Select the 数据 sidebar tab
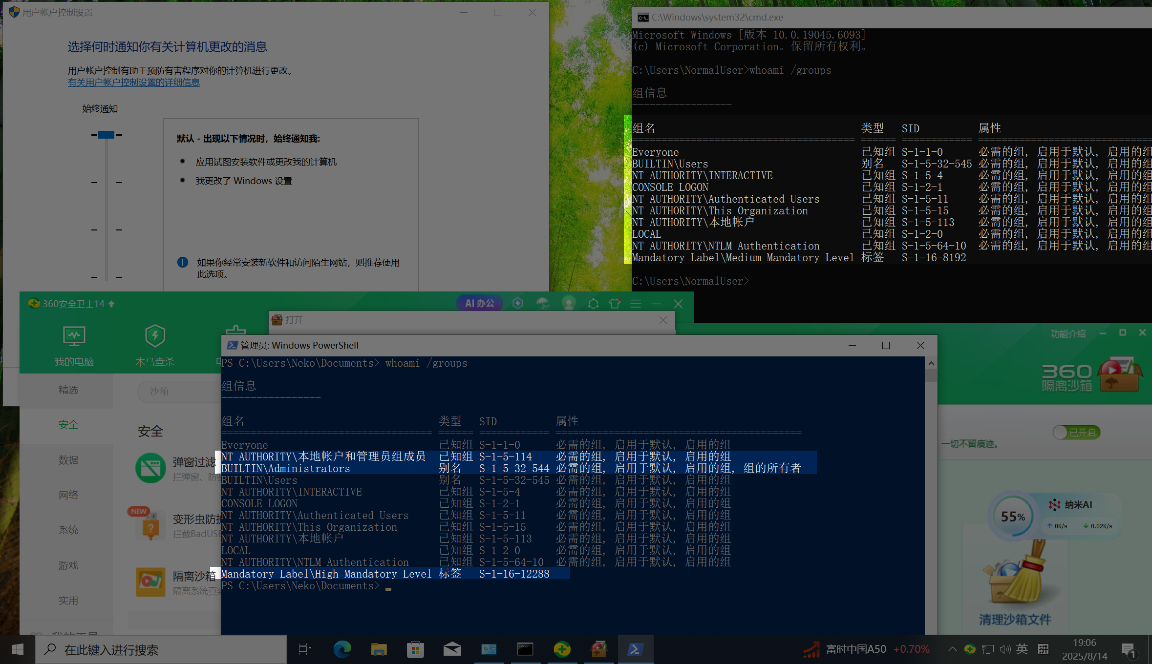Screen dimensions: 1152x664 (x=68, y=460)
